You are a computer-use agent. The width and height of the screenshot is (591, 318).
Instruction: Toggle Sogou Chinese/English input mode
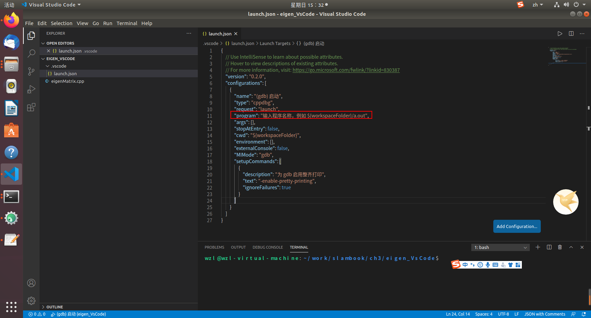pyautogui.click(x=465, y=265)
